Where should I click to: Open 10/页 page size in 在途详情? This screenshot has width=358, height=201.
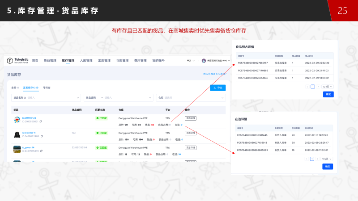click(x=327, y=159)
